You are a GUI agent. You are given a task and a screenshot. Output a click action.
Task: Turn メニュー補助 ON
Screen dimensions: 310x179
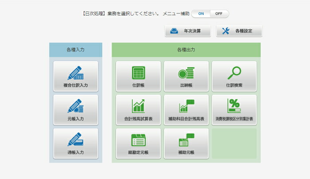pyautogui.click(x=201, y=14)
